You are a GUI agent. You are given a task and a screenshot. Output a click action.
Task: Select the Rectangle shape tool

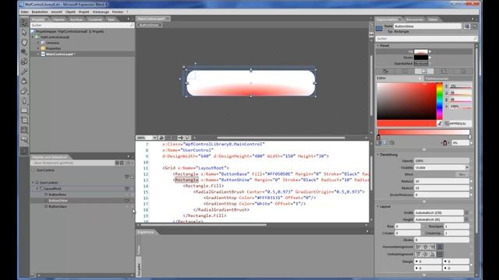[24, 110]
